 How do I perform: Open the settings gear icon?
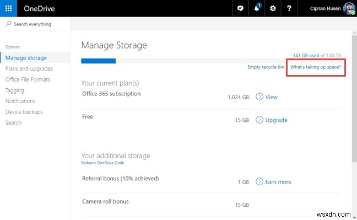(273, 8)
